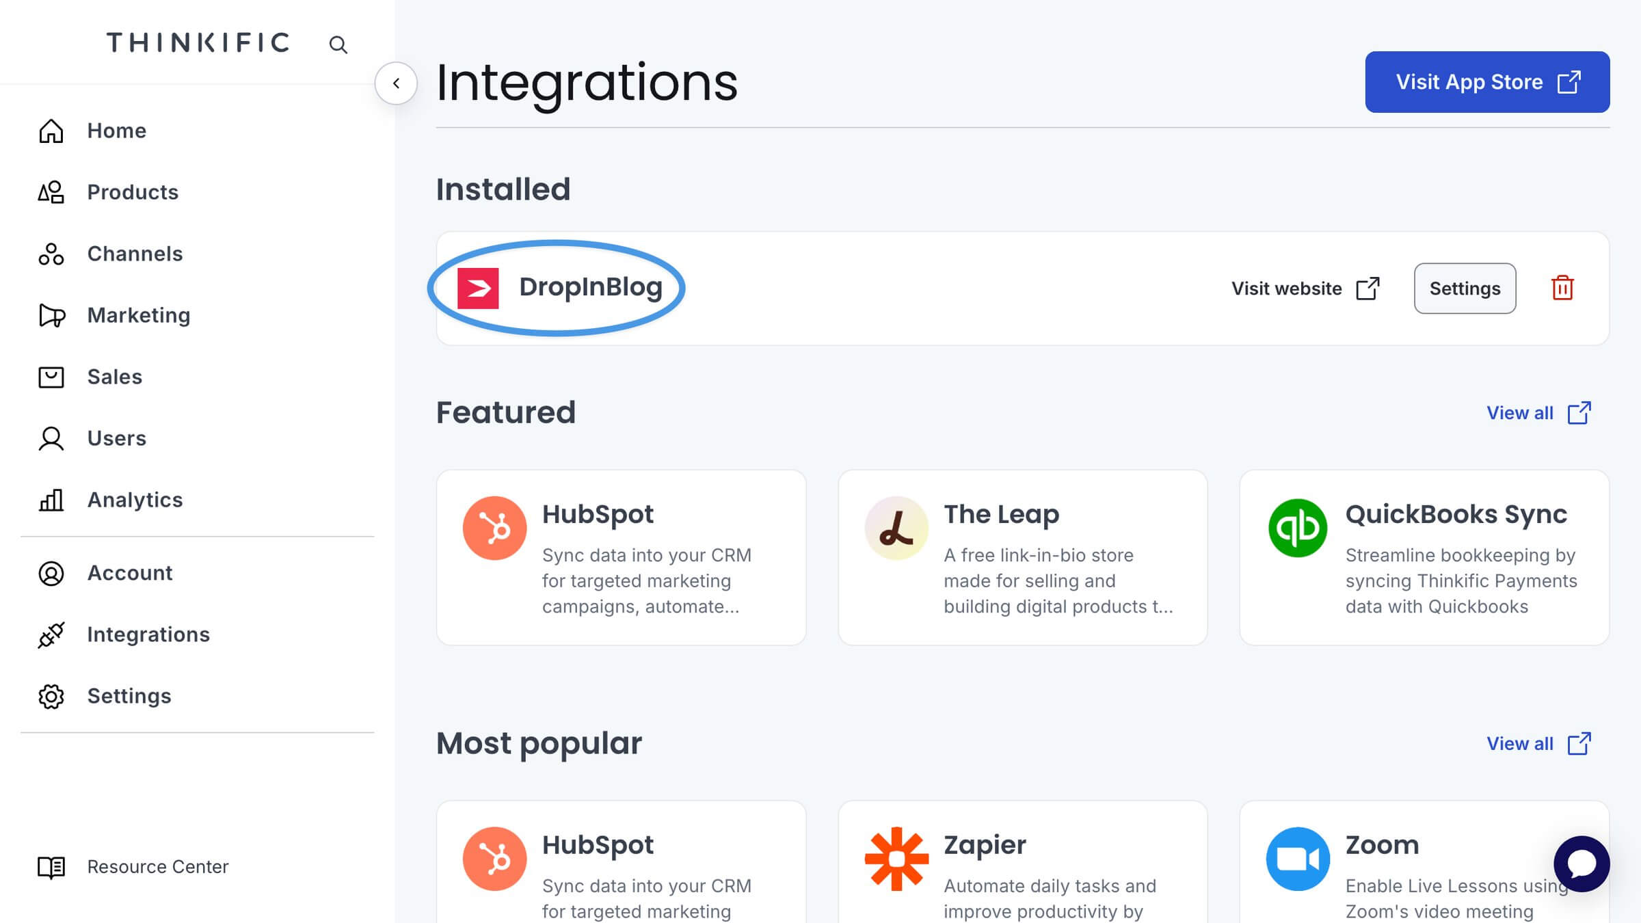
Task: Go to Products in the sidebar
Action: [x=132, y=192]
